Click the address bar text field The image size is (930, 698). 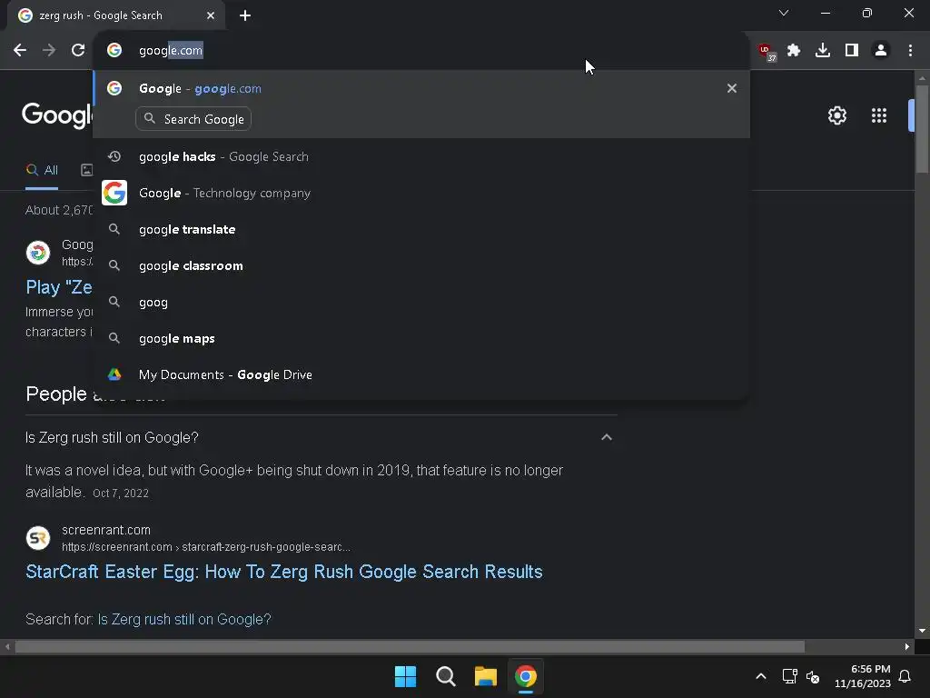[421, 51]
